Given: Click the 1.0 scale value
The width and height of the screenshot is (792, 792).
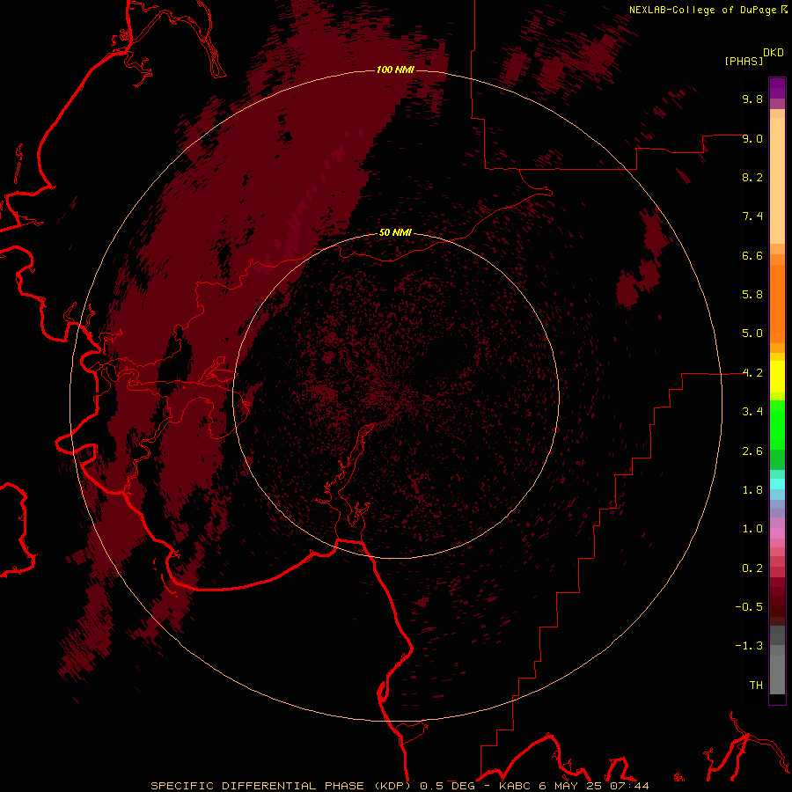Looking at the screenshot, I should tap(752, 529).
